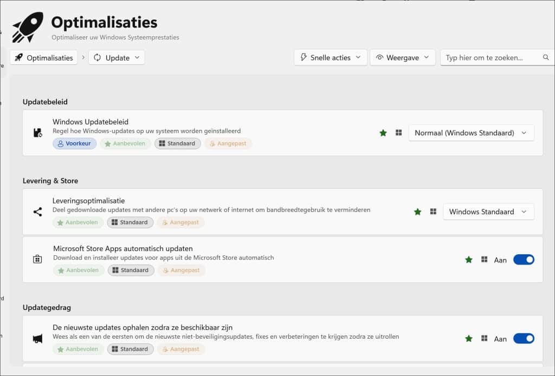
Task: Toggle Microsoft Store Apps automatisch updaten switch
Action: coord(524,260)
